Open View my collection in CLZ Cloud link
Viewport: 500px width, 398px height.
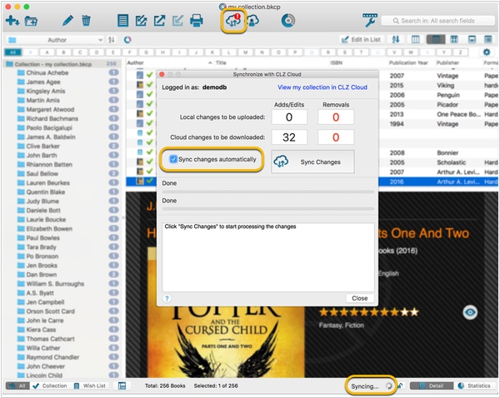(321, 87)
